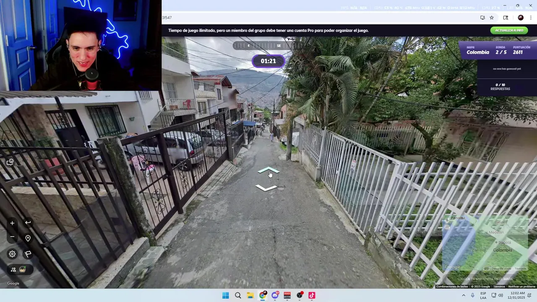Screen dimensions: 537x302
Task: Open Chrome three-dot menu
Action: click(x=531, y=18)
